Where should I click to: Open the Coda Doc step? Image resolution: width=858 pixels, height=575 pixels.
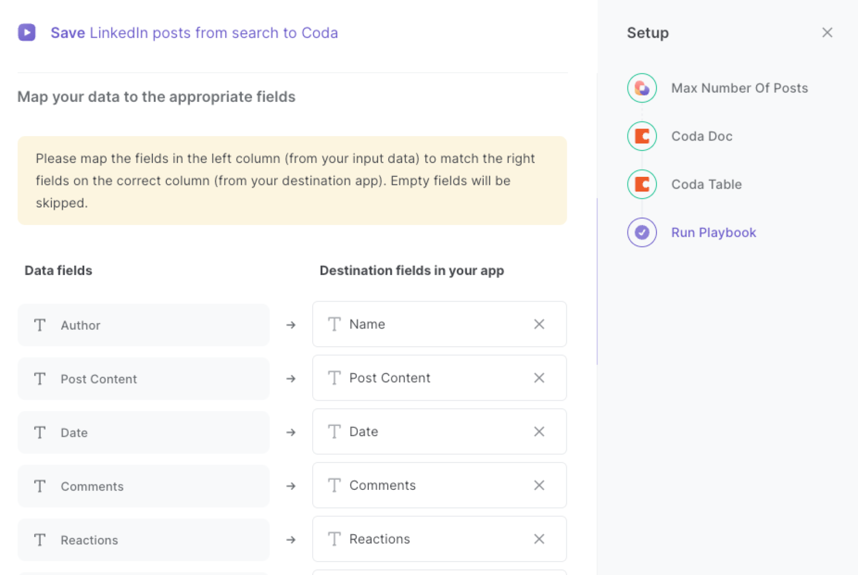pos(702,136)
